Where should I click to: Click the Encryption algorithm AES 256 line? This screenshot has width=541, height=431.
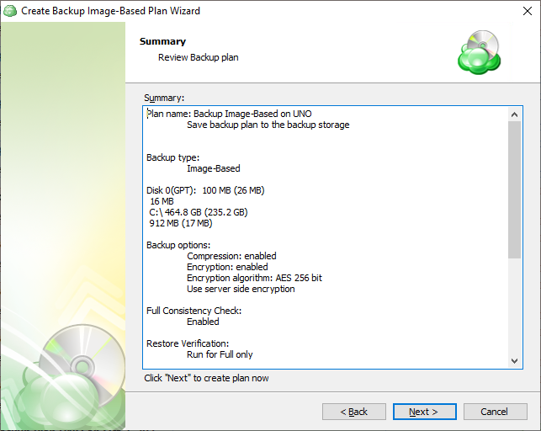(254, 278)
